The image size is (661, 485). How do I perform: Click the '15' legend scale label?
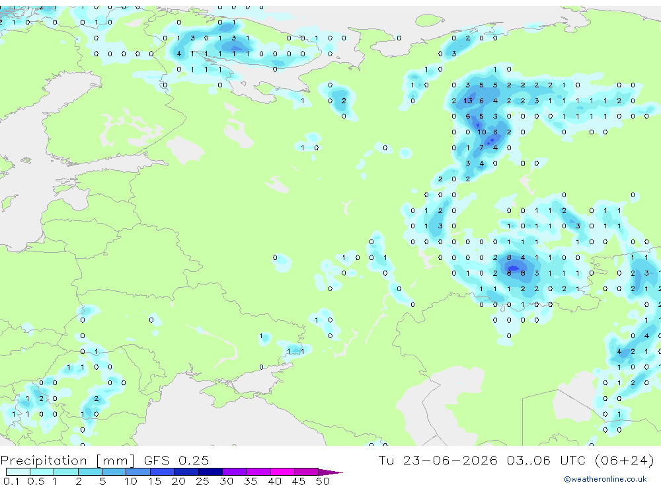point(154,481)
